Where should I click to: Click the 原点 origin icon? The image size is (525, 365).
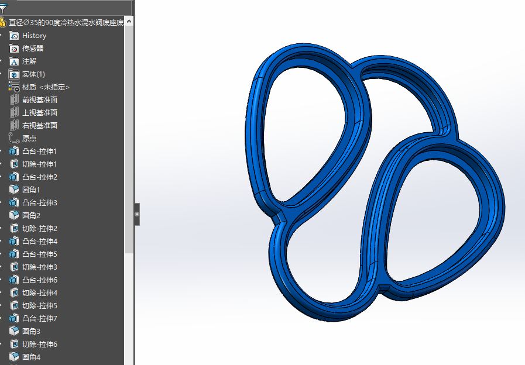point(13,139)
